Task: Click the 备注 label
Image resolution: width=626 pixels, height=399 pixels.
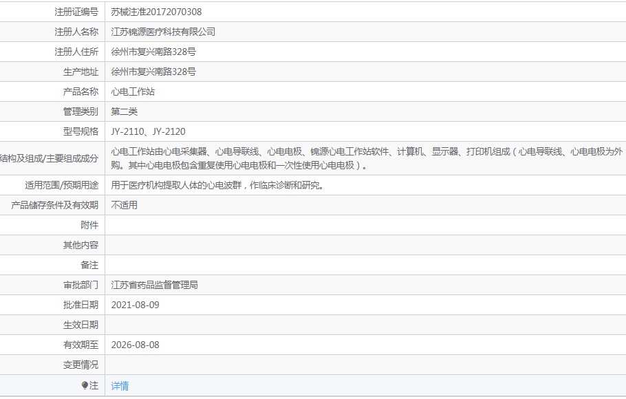Action: click(89, 266)
